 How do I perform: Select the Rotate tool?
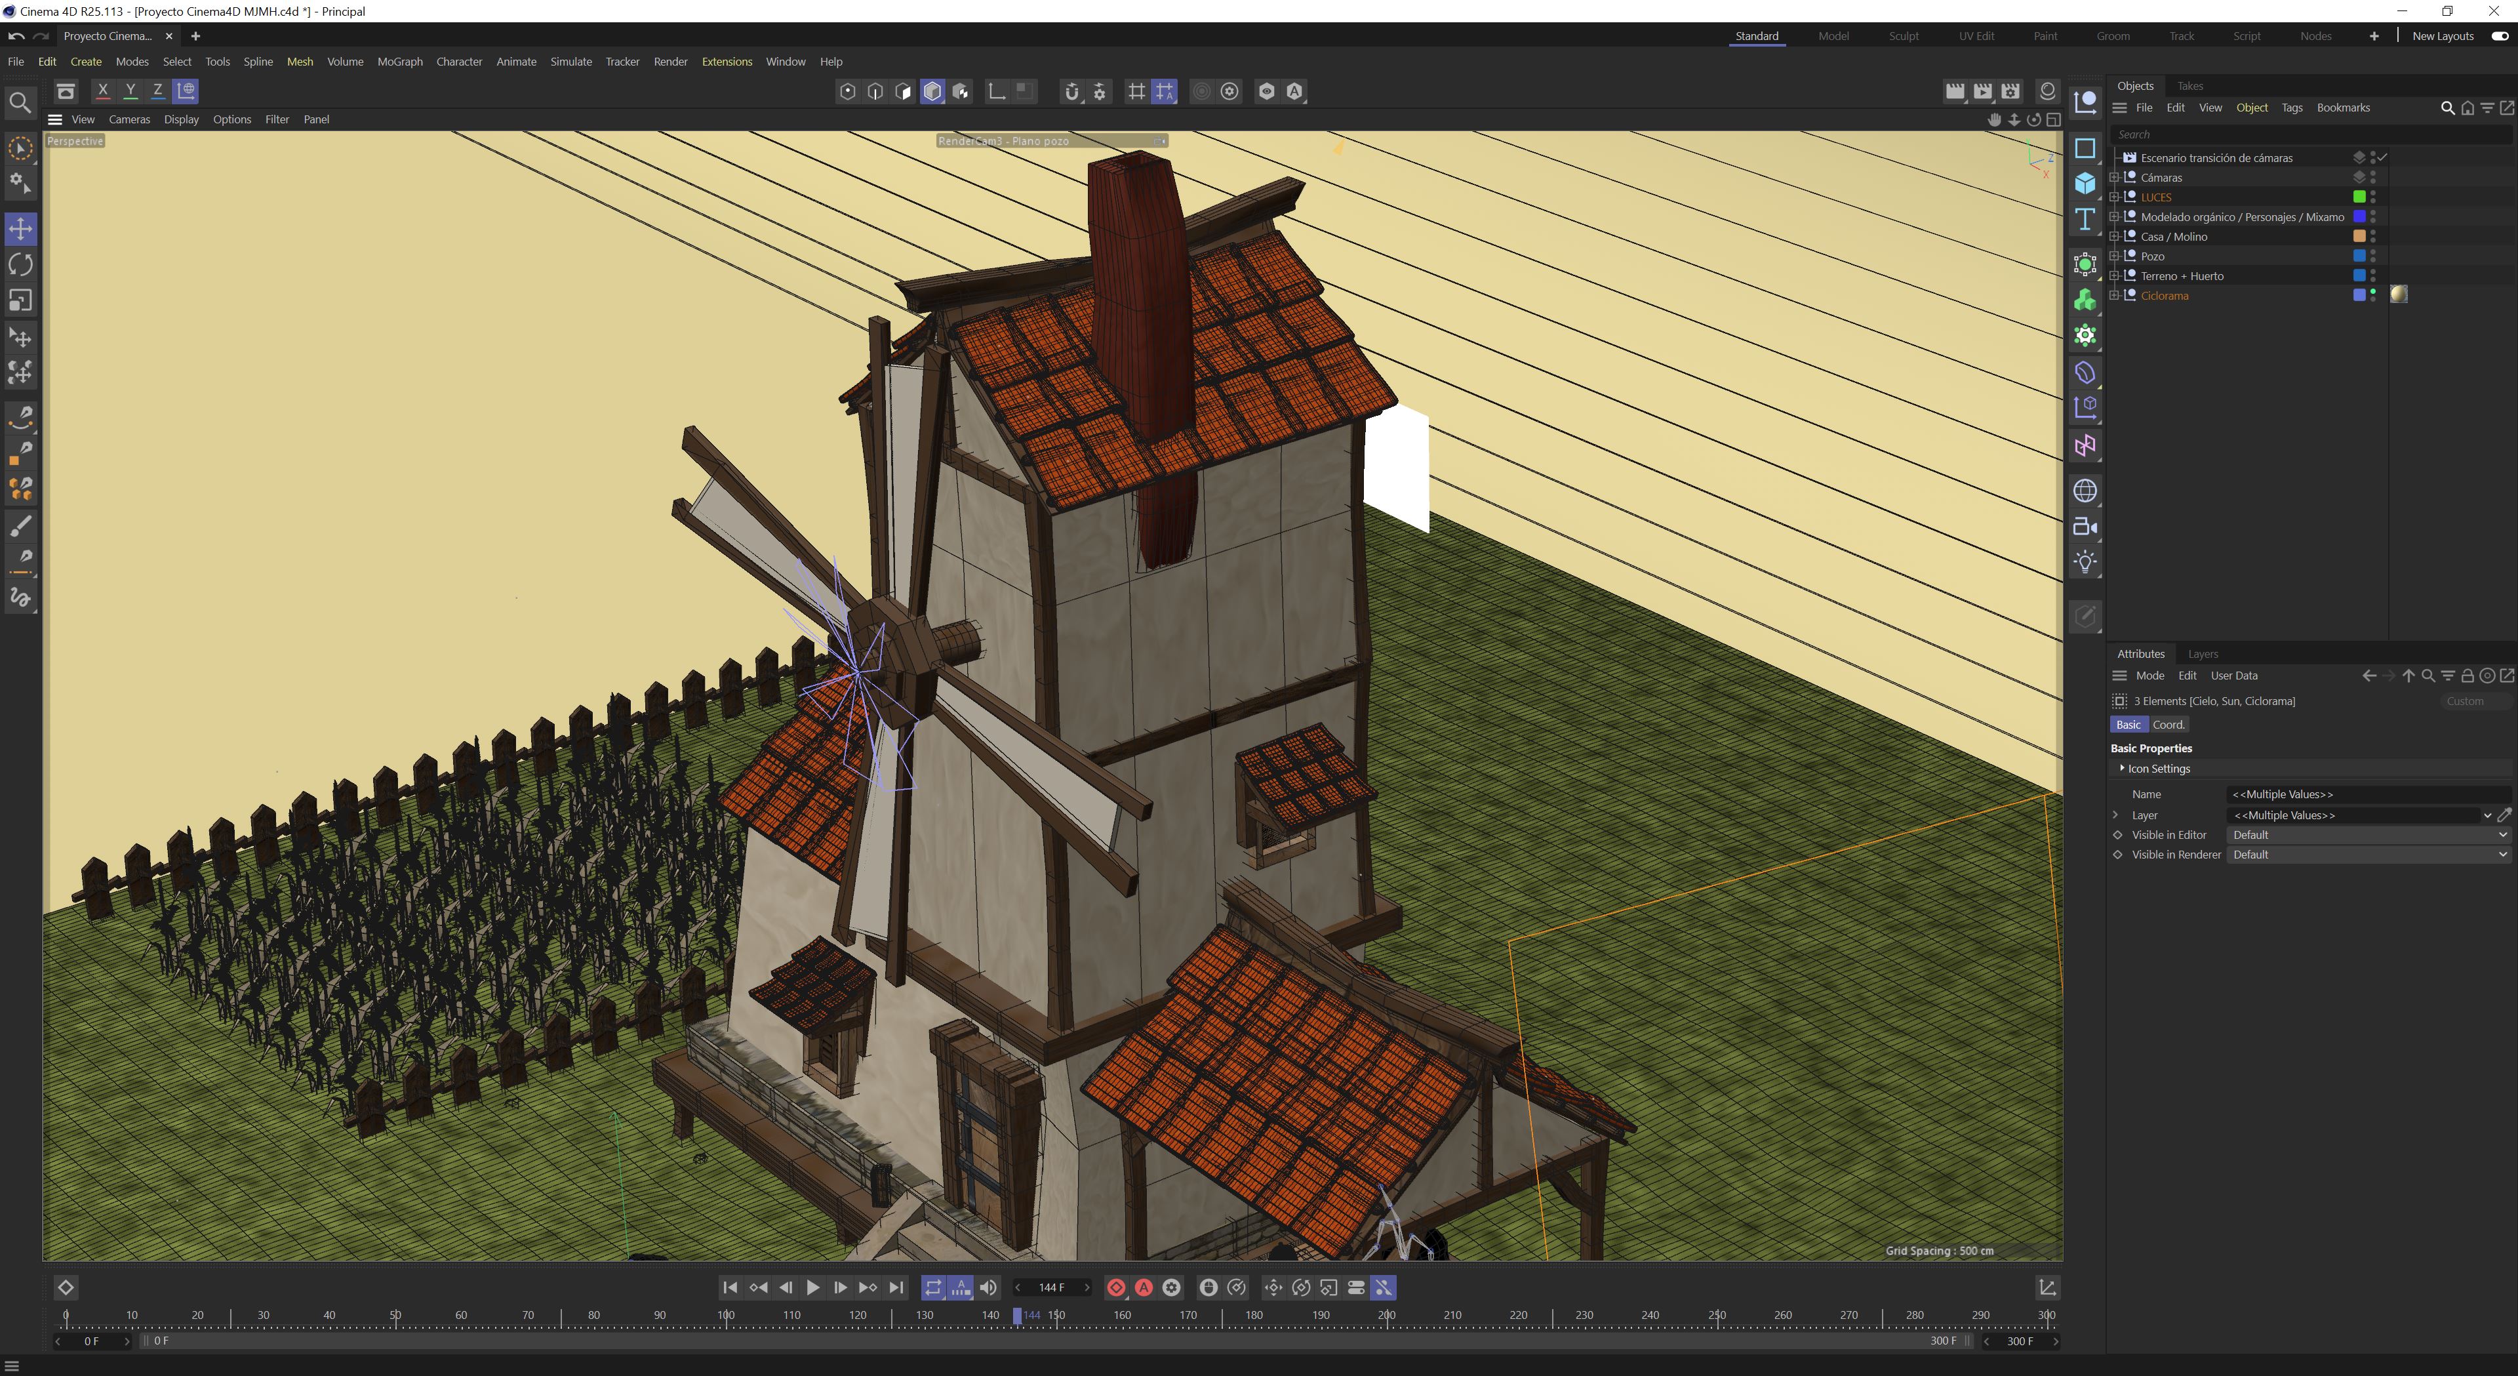[x=20, y=265]
